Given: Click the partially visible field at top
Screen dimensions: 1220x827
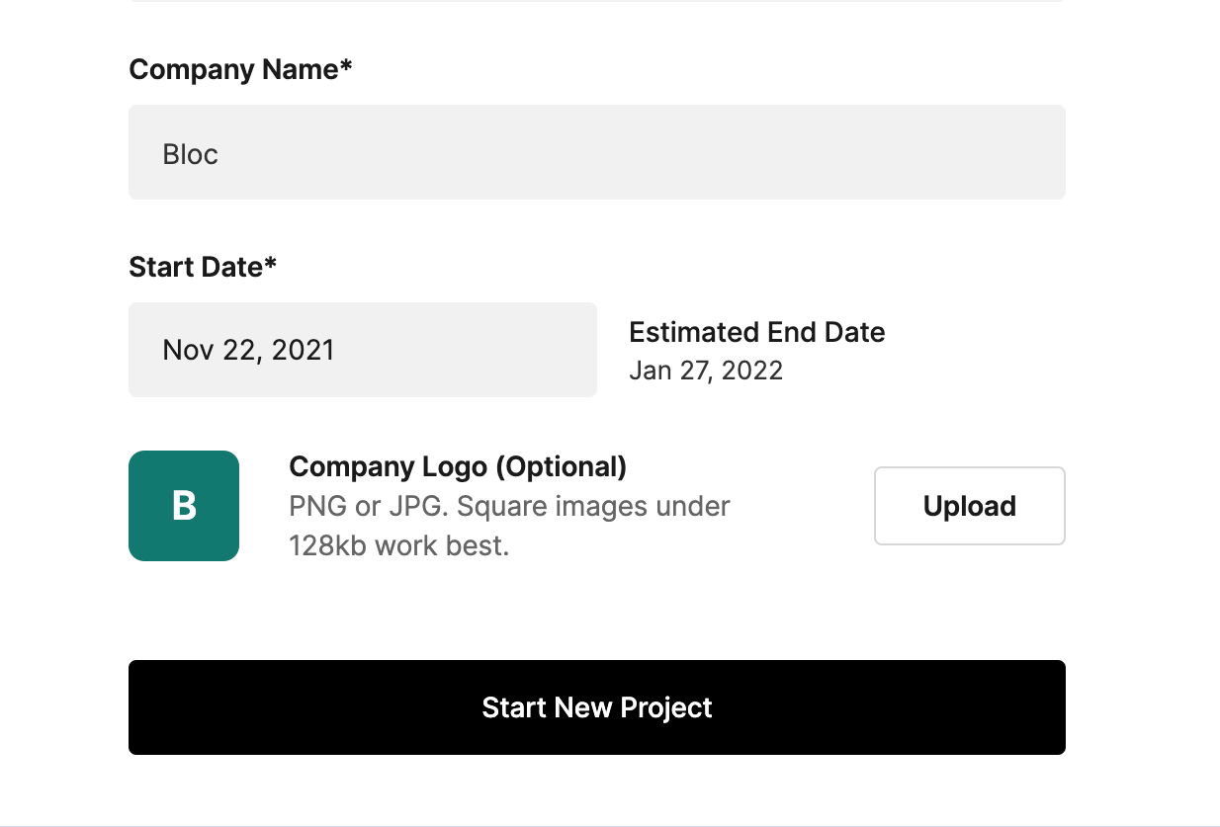Looking at the screenshot, I should (x=596, y=1).
